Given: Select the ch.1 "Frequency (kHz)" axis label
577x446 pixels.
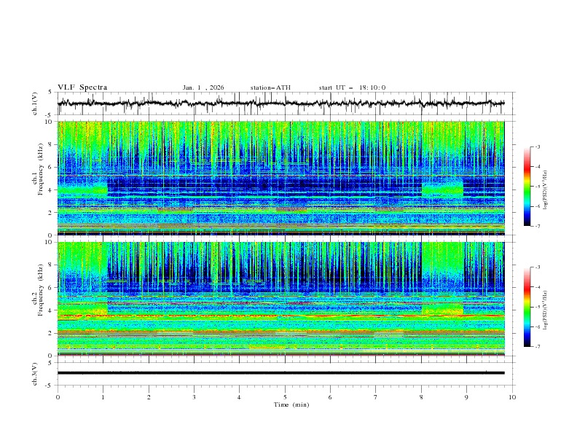Looking at the screenshot, I should (40, 168).
